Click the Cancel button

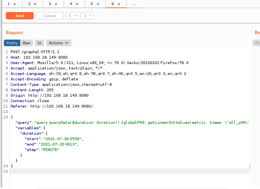pos(50,16)
